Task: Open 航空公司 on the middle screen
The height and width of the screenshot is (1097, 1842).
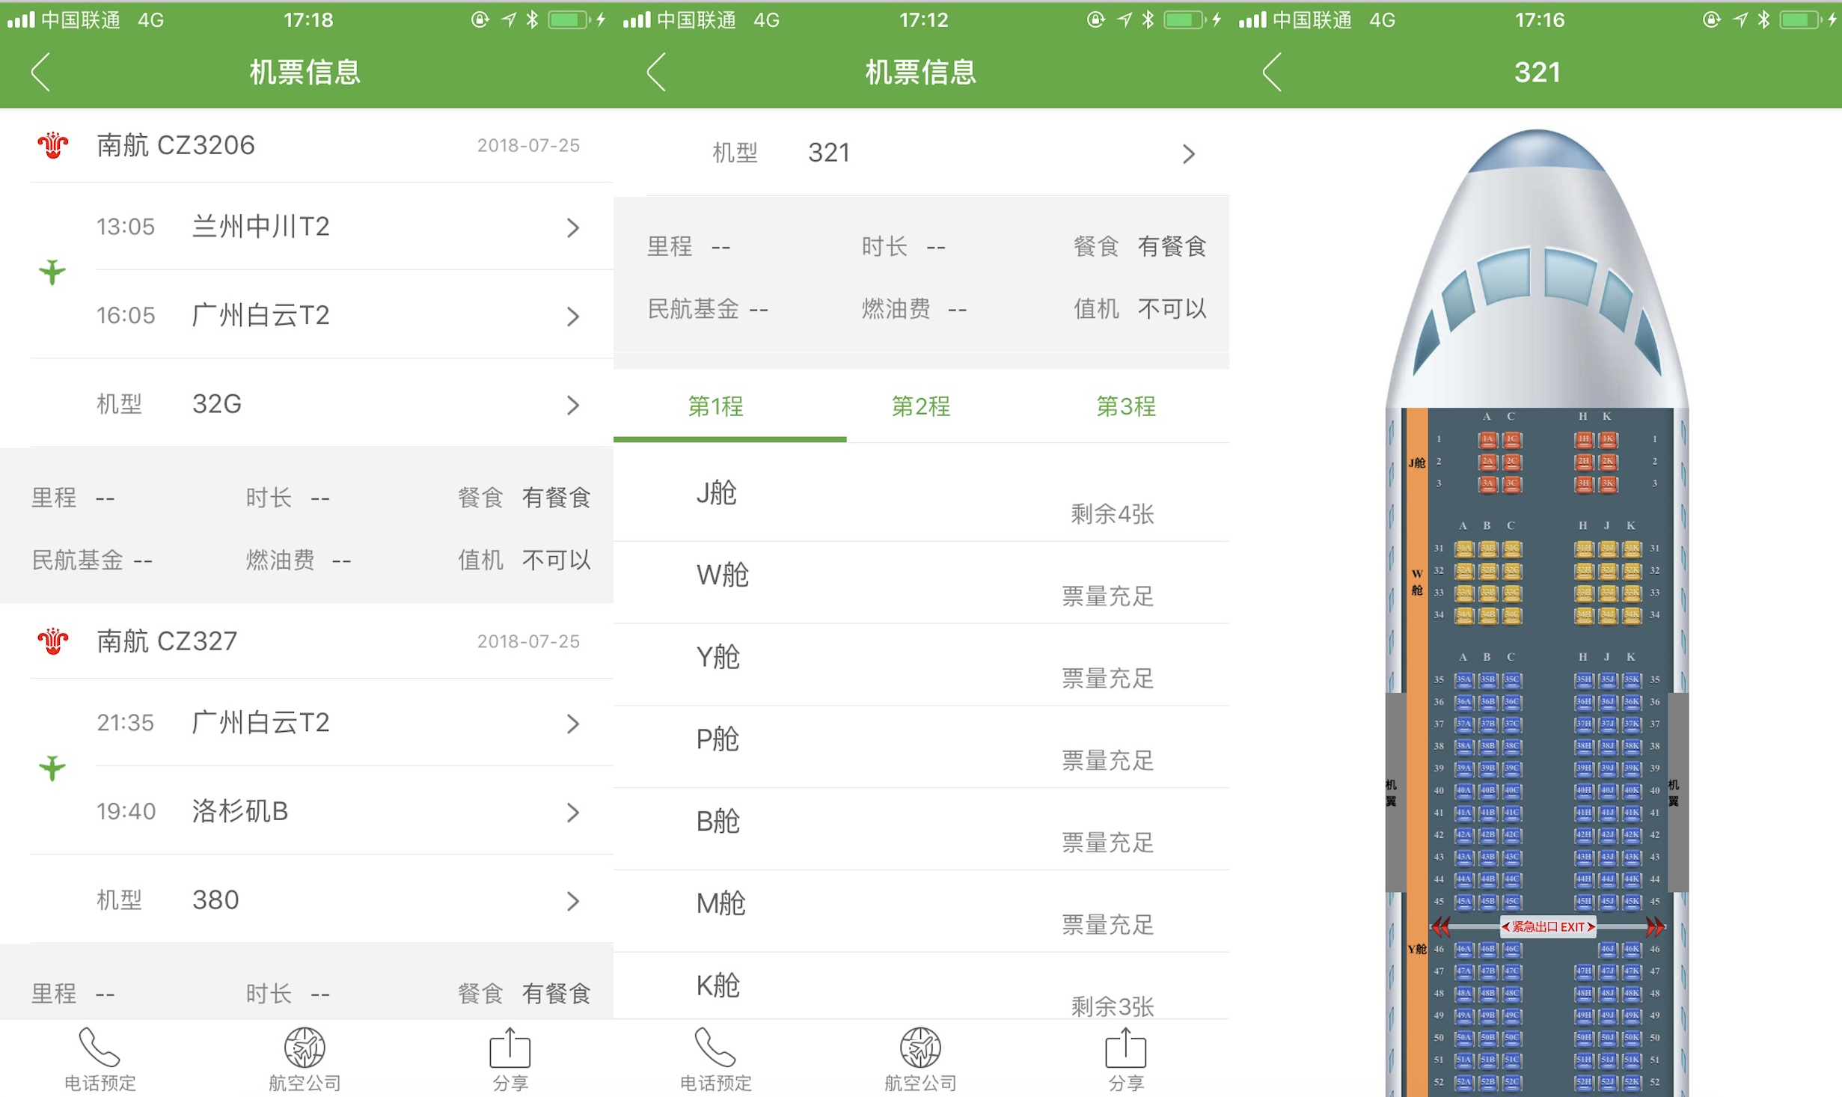Action: tap(920, 1048)
